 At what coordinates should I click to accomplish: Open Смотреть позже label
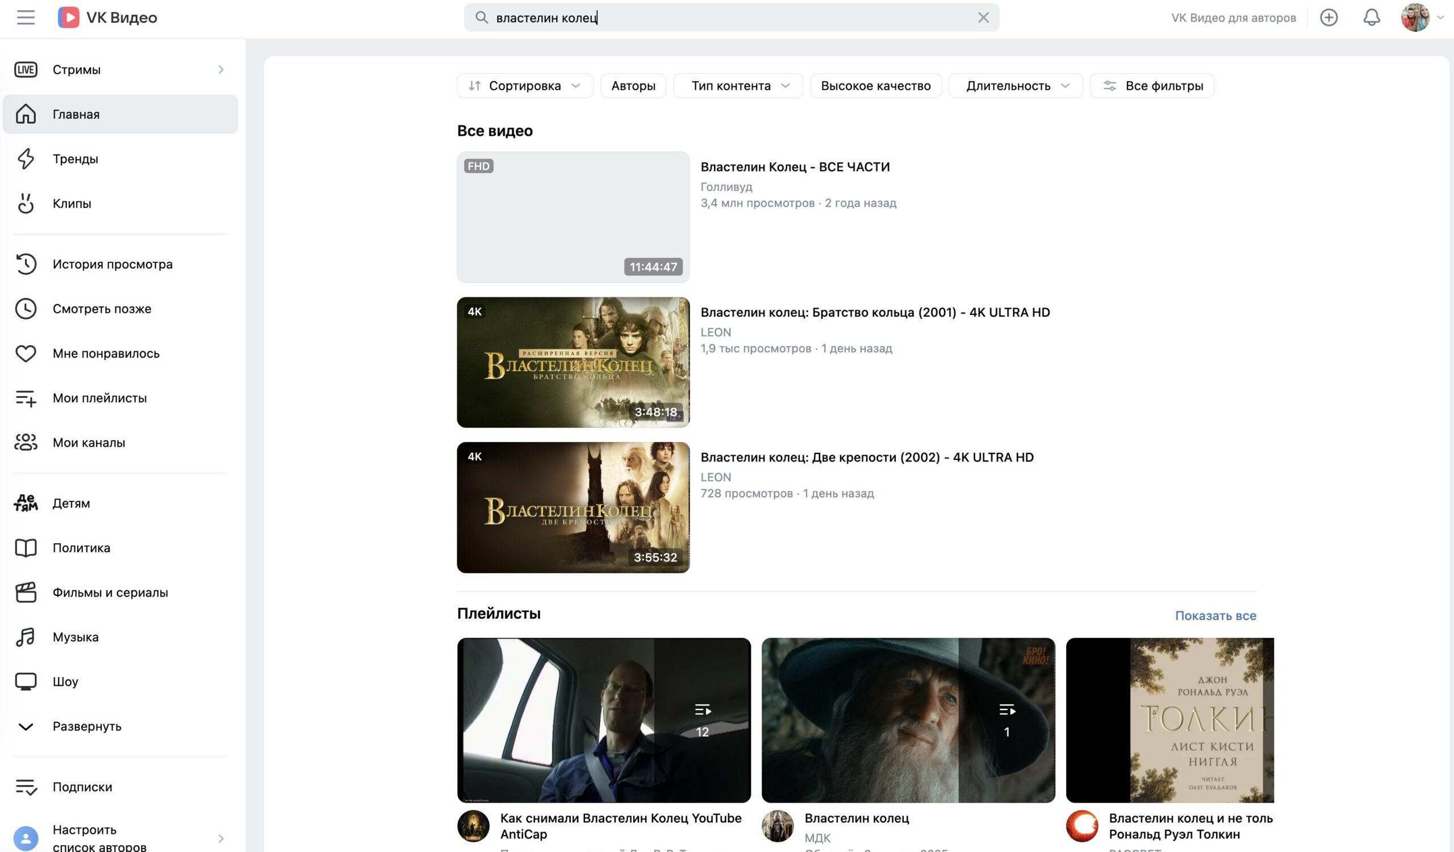tap(102, 308)
